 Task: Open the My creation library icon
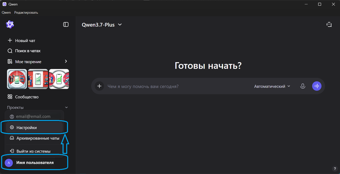(10, 62)
